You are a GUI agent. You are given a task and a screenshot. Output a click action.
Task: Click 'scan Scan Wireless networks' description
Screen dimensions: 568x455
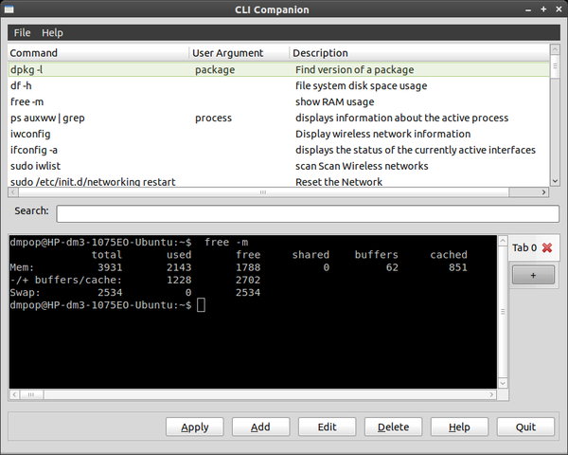click(x=362, y=166)
